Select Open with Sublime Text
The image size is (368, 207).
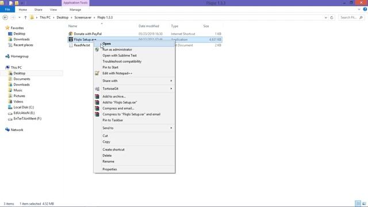pos(134,55)
